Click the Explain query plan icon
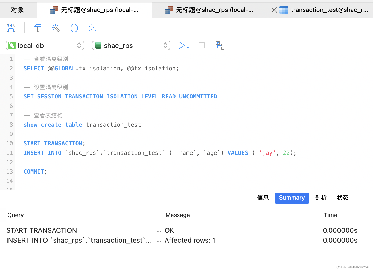 (x=220, y=45)
